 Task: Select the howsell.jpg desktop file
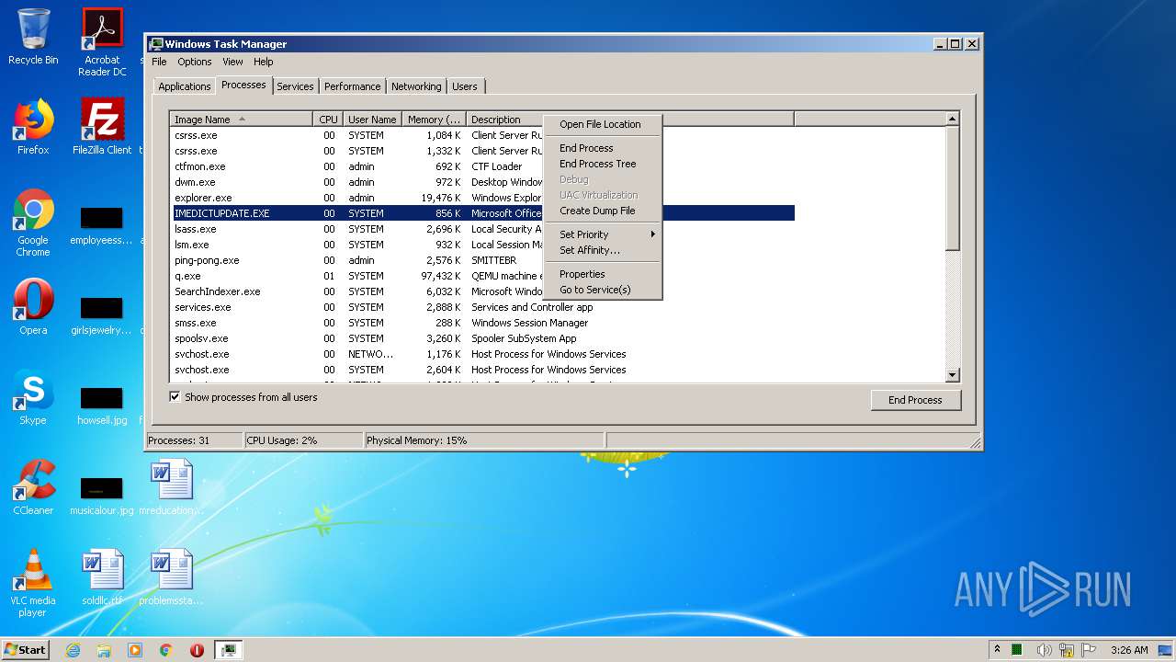click(102, 406)
